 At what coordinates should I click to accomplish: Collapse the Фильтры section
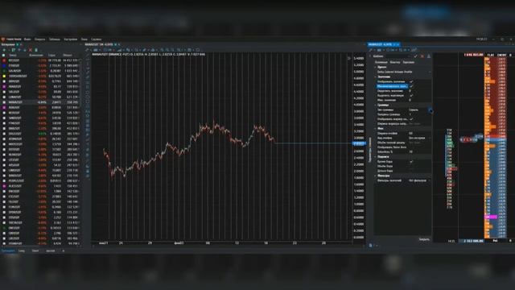(376, 176)
